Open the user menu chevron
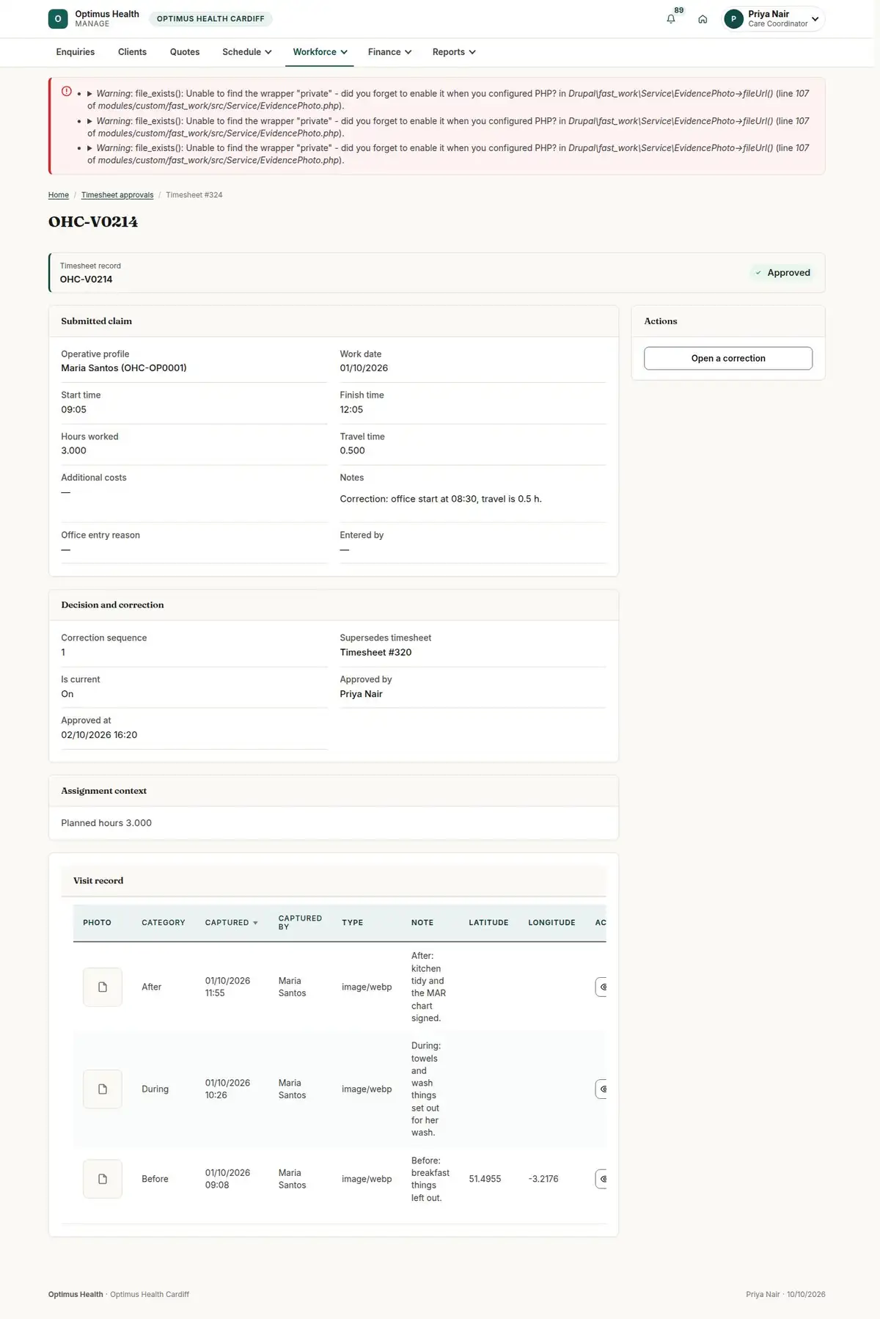Viewport: 880px width, 1319px height. [815, 19]
